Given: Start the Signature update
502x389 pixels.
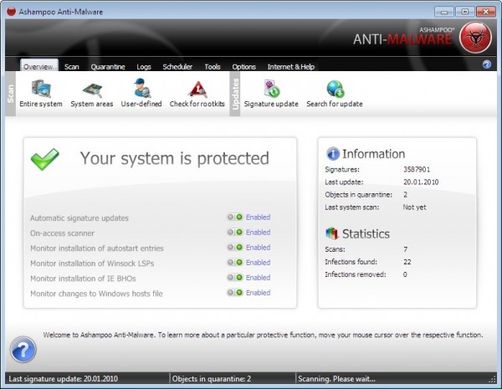Looking at the screenshot, I should click(x=271, y=93).
